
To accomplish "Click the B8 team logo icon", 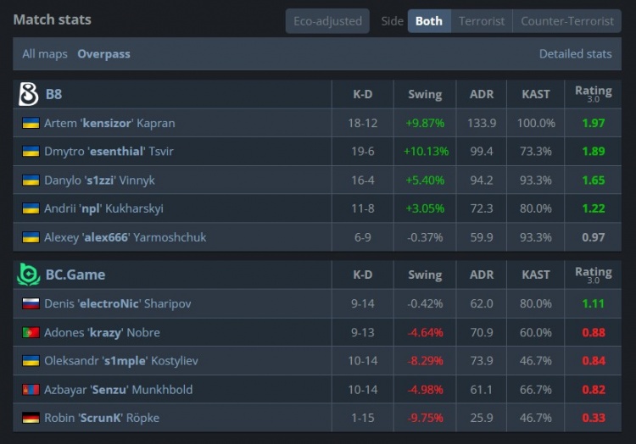I will pos(29,94).
